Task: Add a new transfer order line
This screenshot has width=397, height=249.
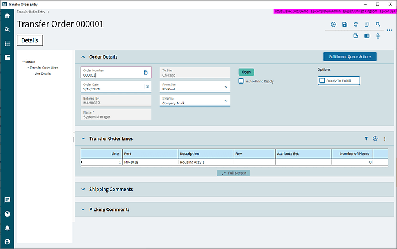Action: click(x=375, y=138)
